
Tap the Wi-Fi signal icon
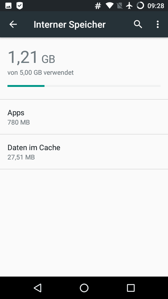tap(110, 6)
